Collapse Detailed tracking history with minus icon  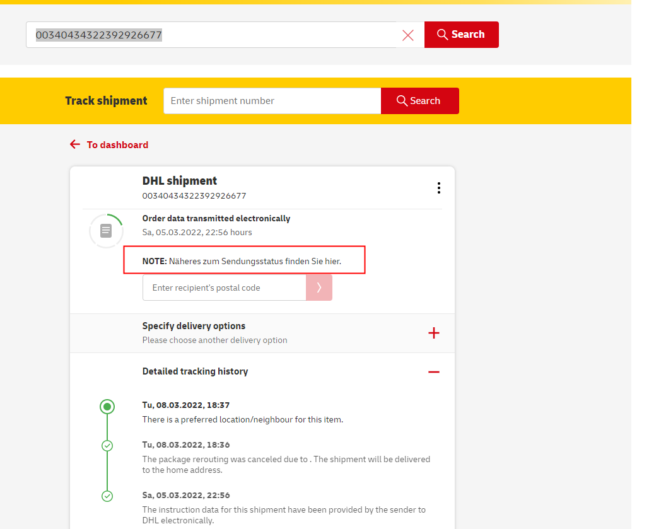(x=433, y=372)
